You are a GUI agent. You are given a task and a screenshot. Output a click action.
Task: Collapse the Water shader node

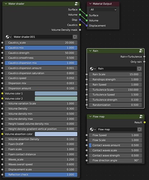point(6,4)
